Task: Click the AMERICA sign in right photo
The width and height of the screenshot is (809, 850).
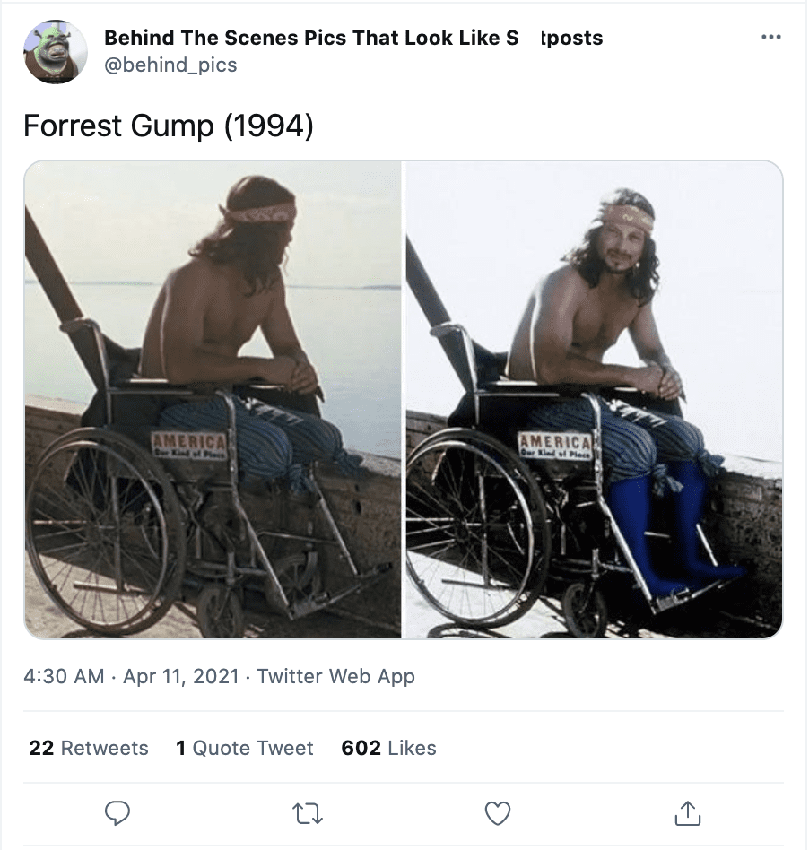Action: coord(555,446)
